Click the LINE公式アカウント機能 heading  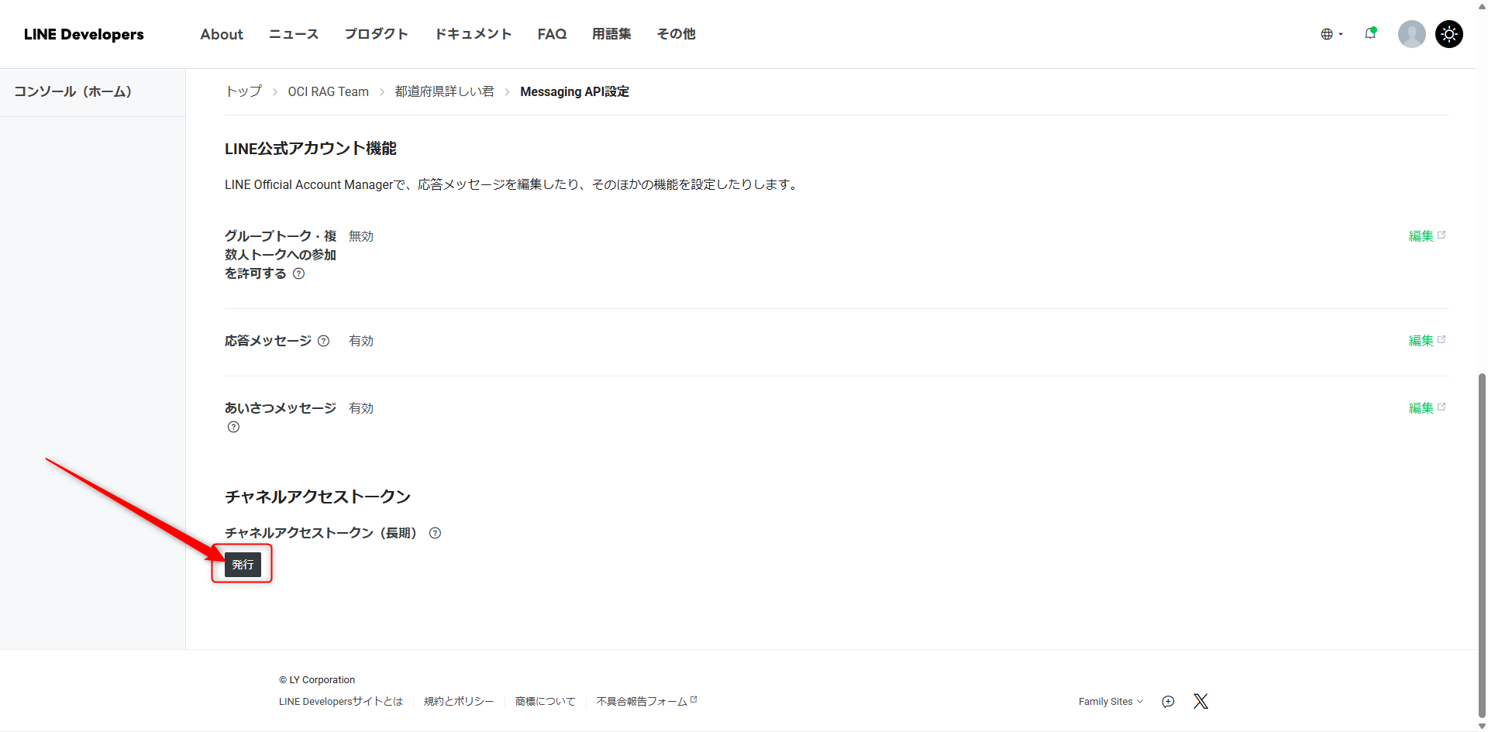311,149
